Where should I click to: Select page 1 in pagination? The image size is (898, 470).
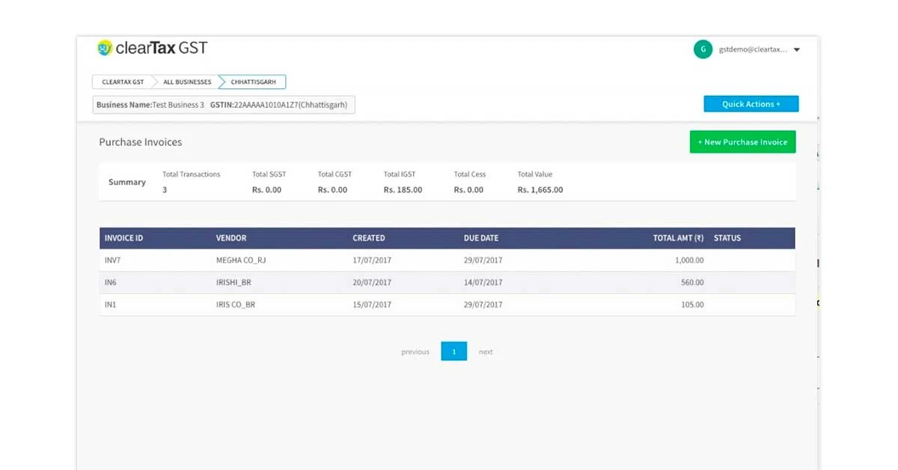click(453, 351)
